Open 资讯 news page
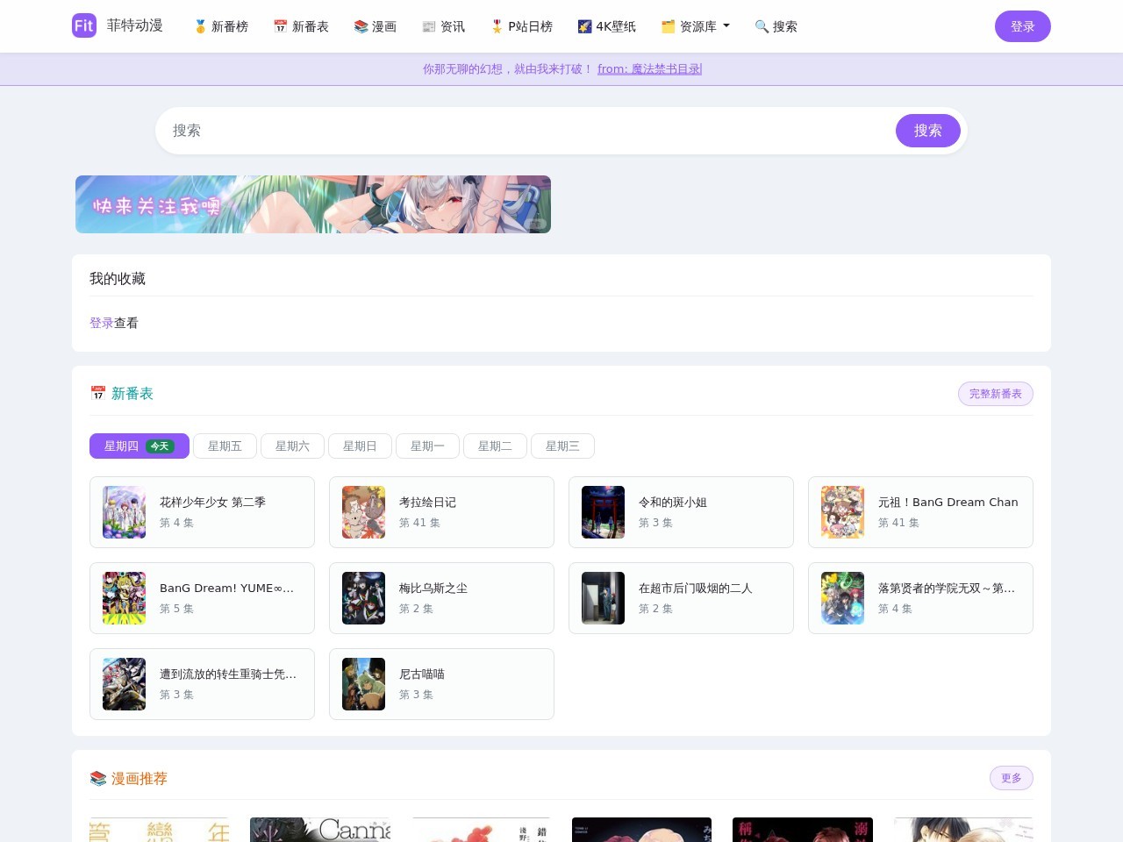The image size is (1123, 842). (x=443, y=26)
